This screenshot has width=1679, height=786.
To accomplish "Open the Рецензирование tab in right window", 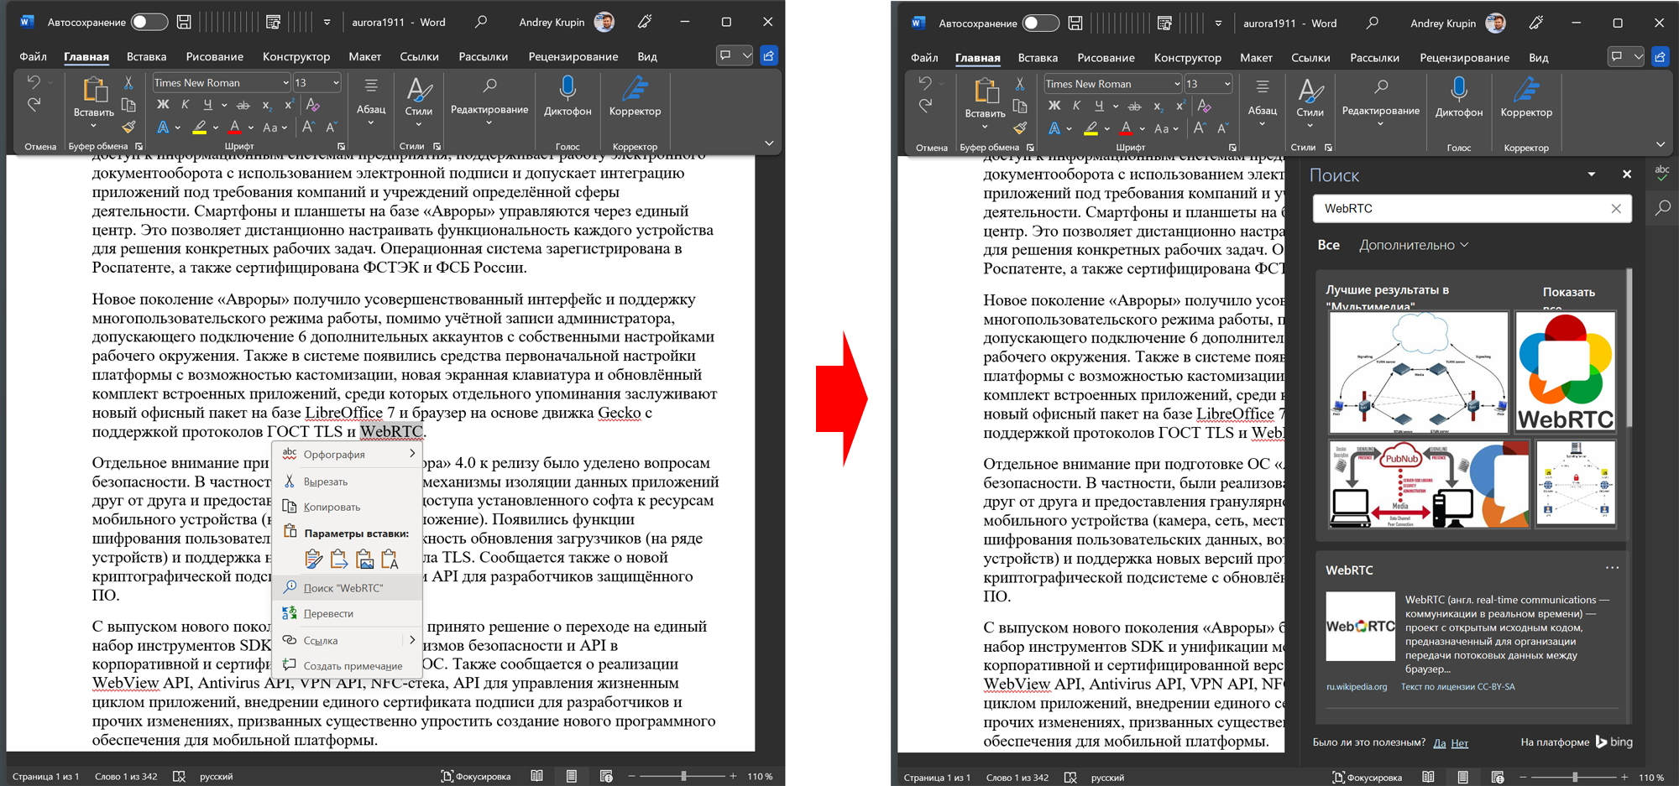I will [1464, 57].
